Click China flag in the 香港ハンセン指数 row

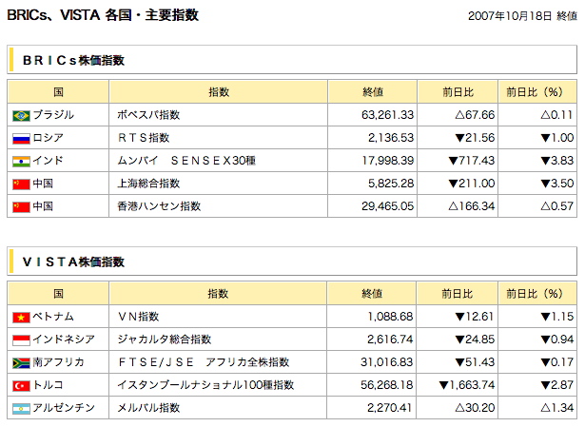[21, 206]
